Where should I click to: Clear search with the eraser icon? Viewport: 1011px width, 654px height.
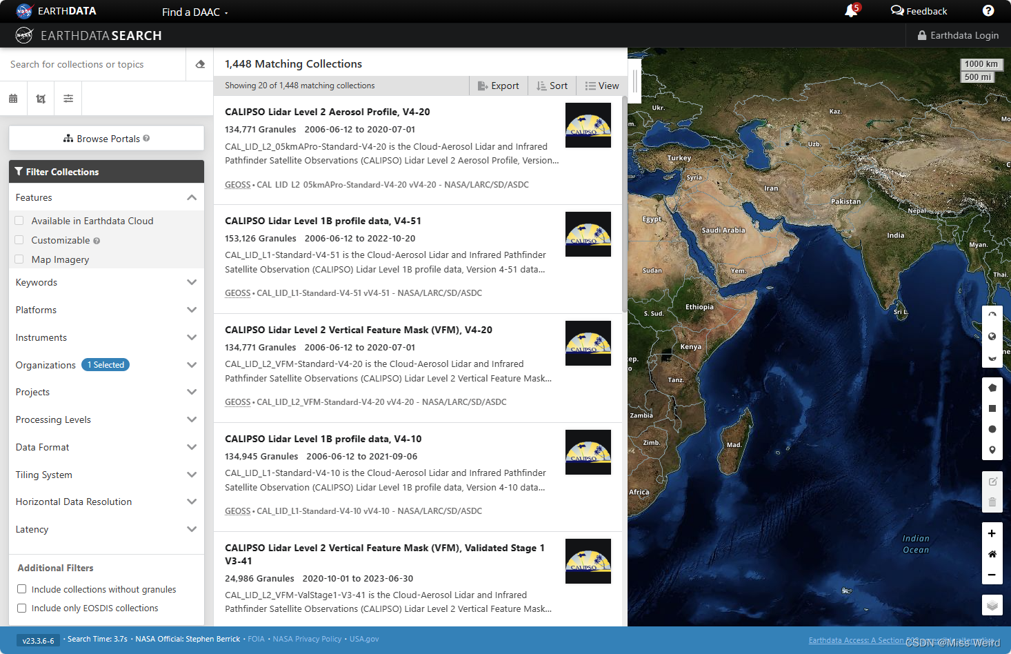pos(200,64)
